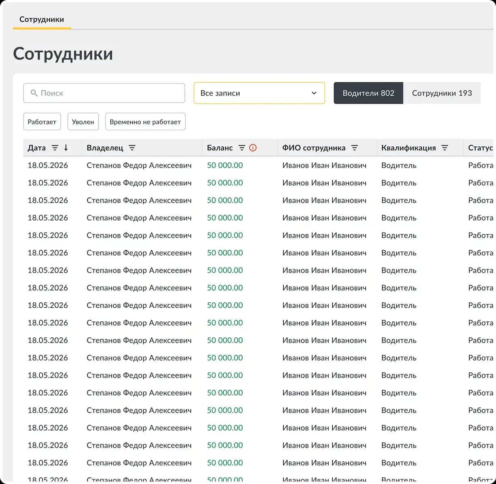Click Иванов Иван Иванович in first row

point(324,165)
